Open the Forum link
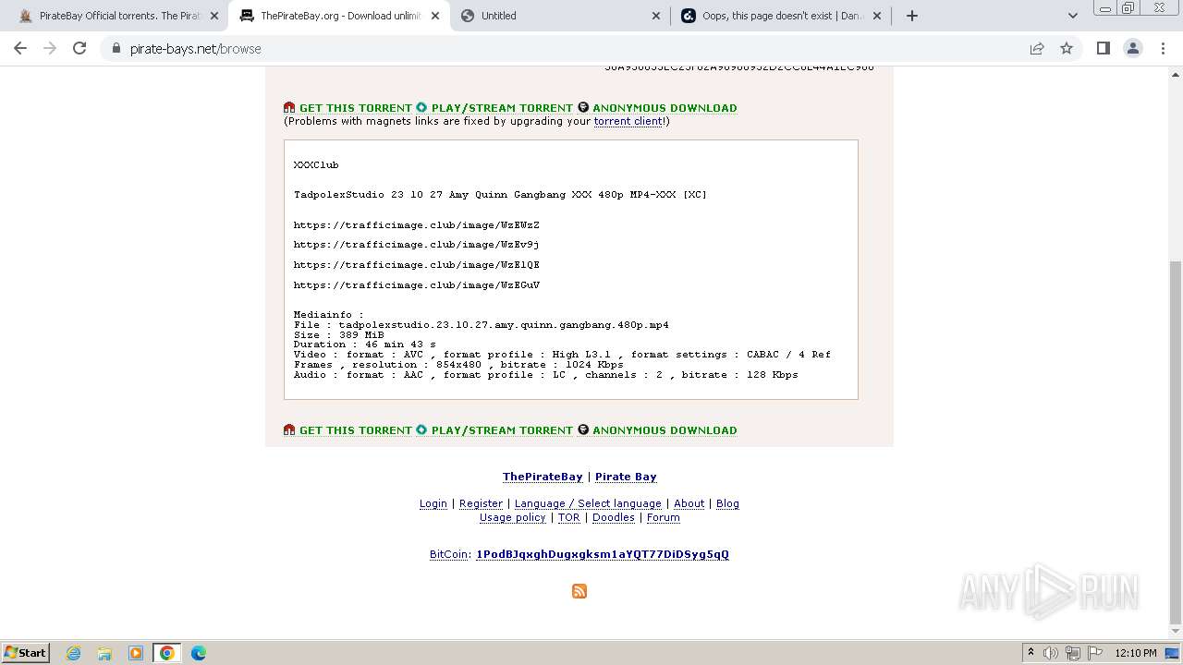Viewport: 1183px width, 665px height. tap(663, 517)
